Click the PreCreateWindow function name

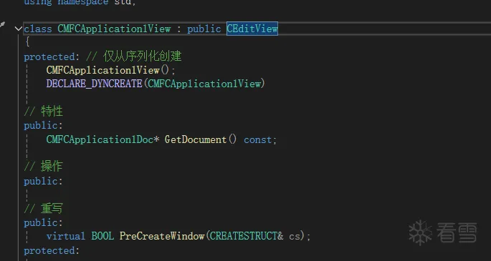(162, 236)
